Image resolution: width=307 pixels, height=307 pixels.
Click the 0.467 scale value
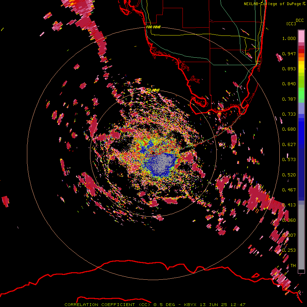click(x=289, y=190)
